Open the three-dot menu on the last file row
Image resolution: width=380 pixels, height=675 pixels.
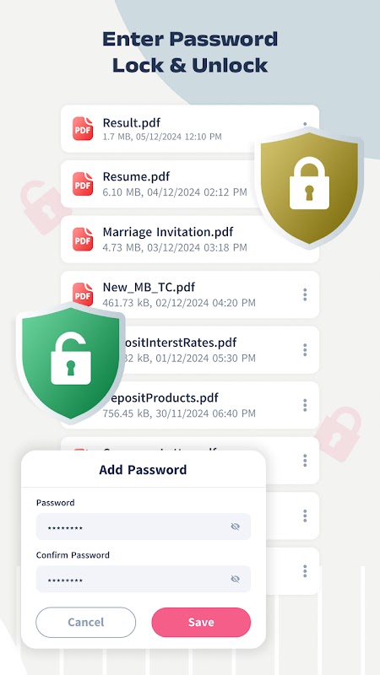(305, 571)
